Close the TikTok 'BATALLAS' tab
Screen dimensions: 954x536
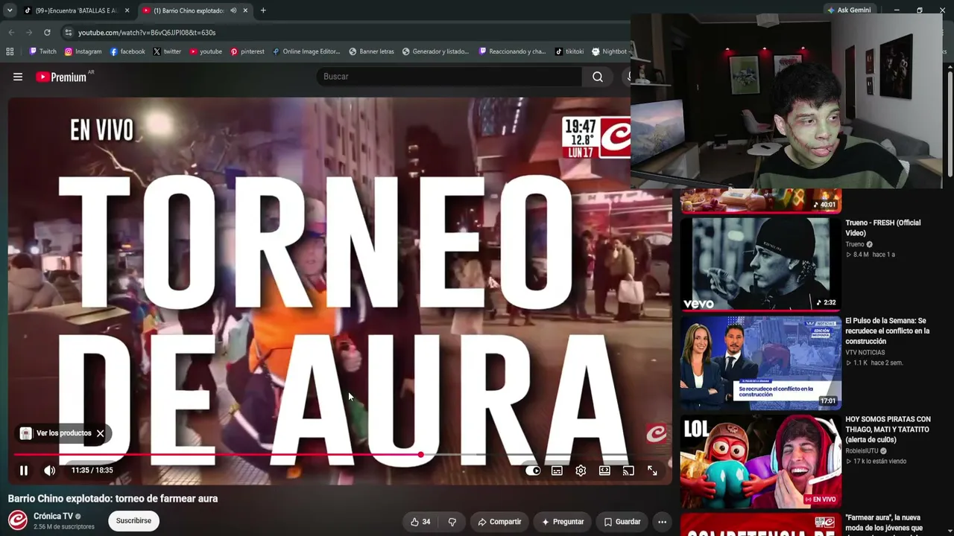127,10
